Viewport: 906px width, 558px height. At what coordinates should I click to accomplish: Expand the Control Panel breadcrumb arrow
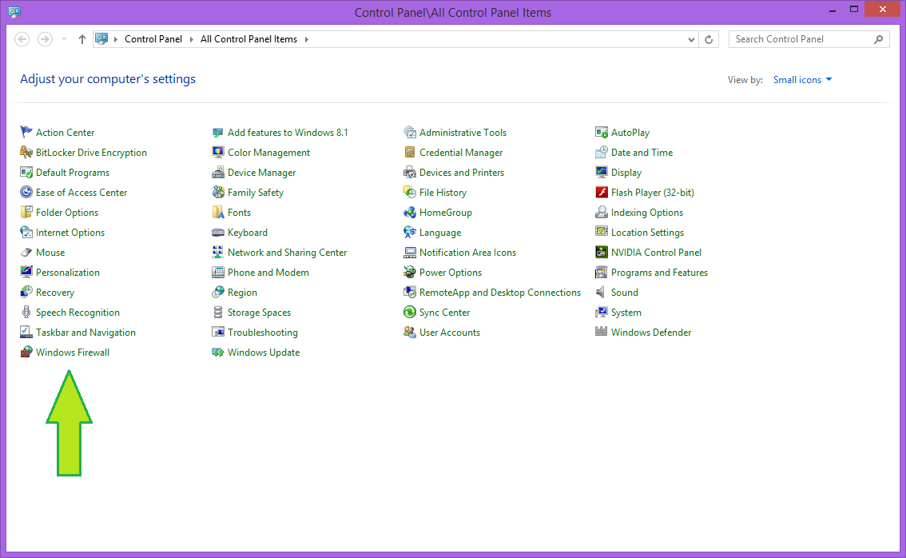[x=191, y=39]
